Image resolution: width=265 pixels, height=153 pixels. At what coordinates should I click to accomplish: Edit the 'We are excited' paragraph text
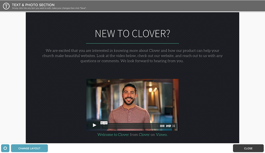pos(132,56)
